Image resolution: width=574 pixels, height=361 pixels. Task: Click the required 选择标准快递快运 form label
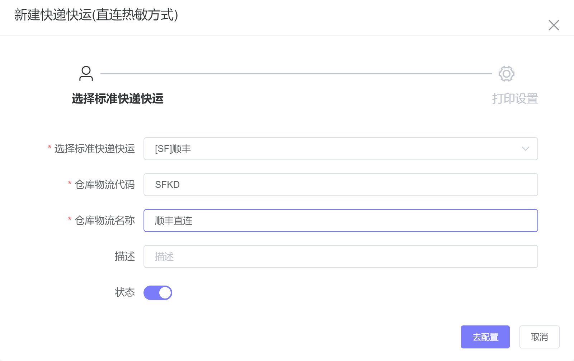(x=94, y=149)
